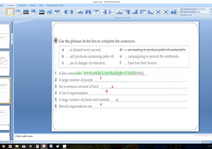This screenshot has height=149, width=212.
Task: Click phrase 'c ... are in danger of extinction.'
Action: coord(84,63)
